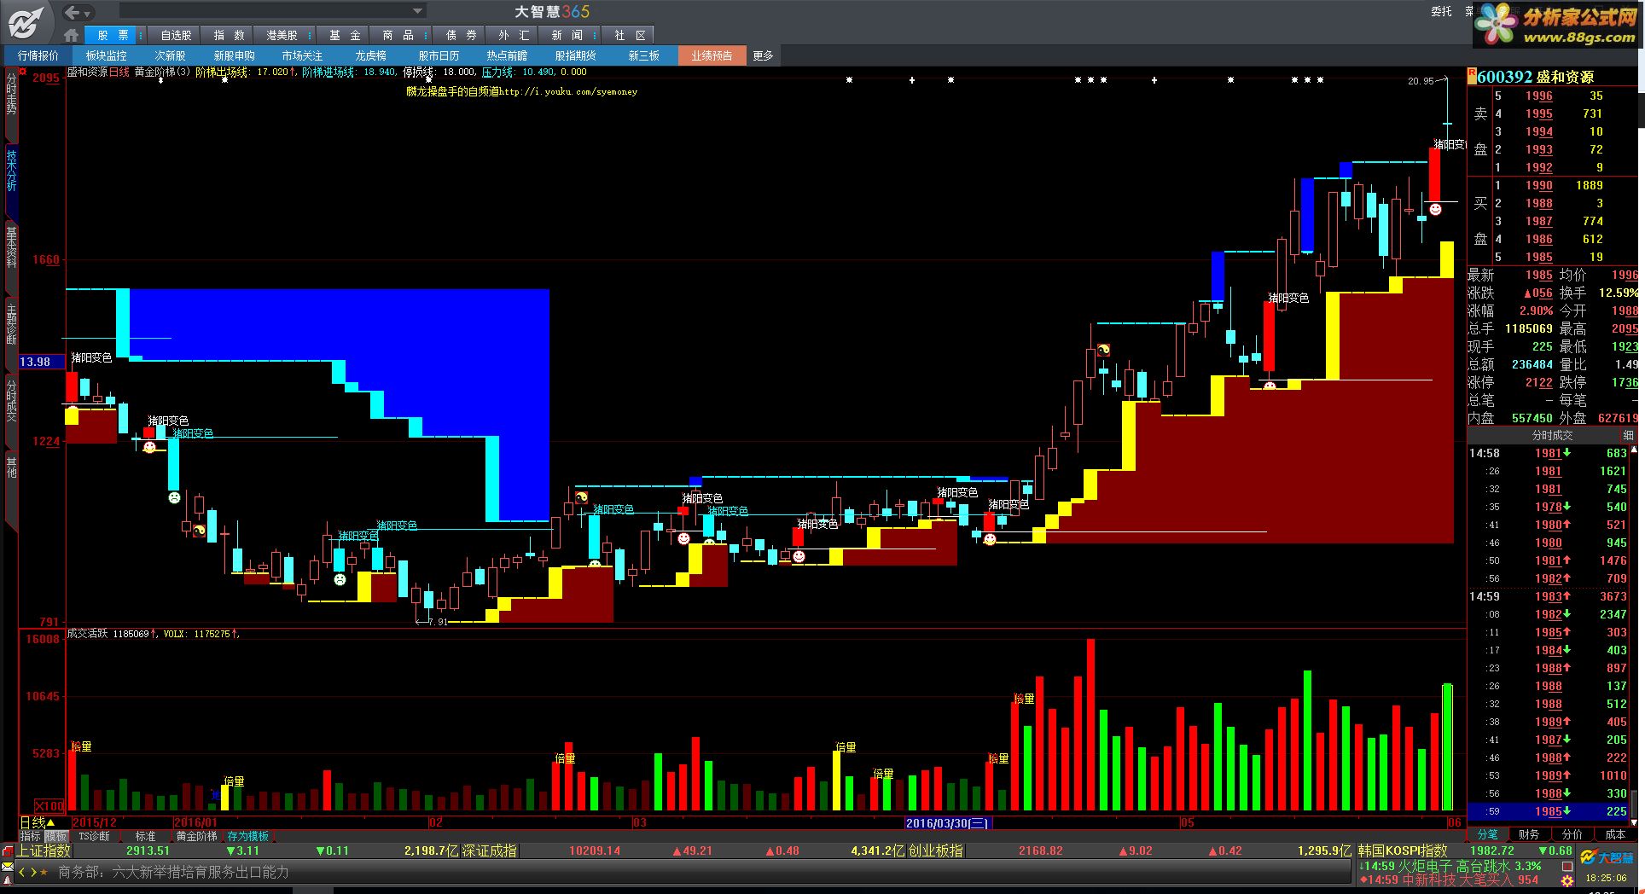
Task: Select the 指数 tab
Action: tap(229, 35)
